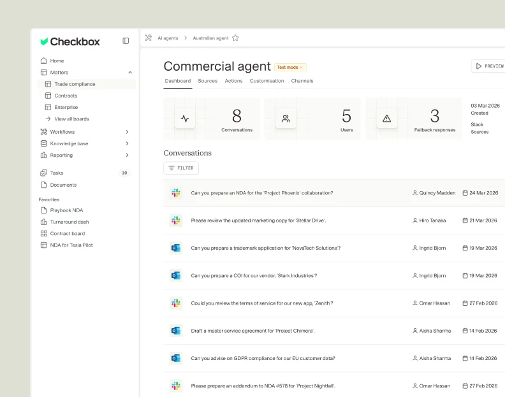Switch to the Dashboard tab
This screenshot has height=397, width=505.
click(x=178, y=81)
